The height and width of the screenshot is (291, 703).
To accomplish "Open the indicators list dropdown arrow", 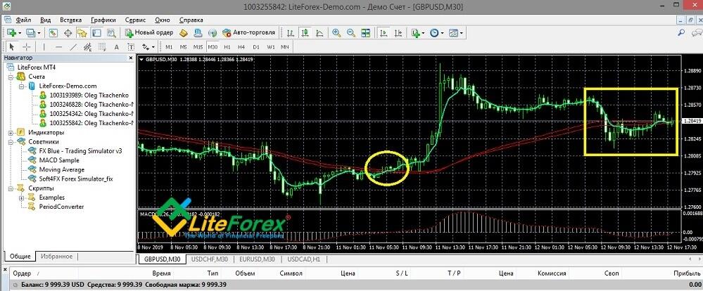I will (x=424, y=33).
